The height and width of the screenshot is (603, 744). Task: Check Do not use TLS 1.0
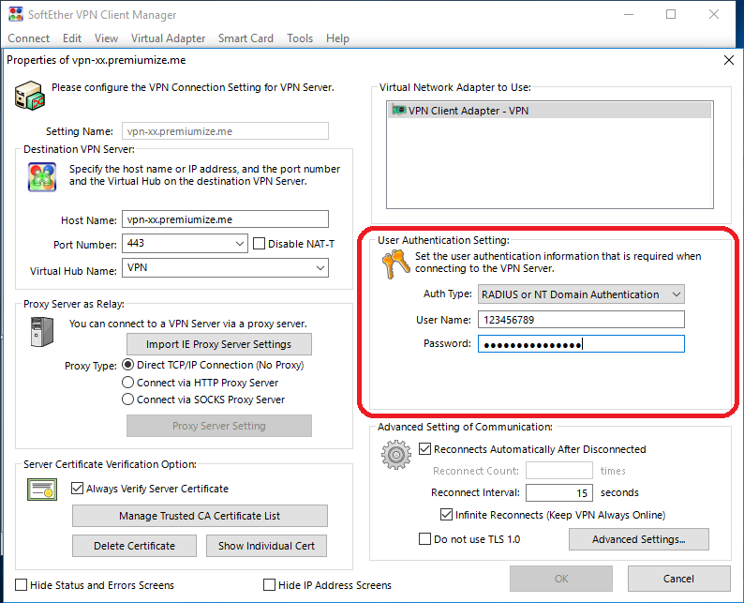pyautogui.click(x=425, y=539)
